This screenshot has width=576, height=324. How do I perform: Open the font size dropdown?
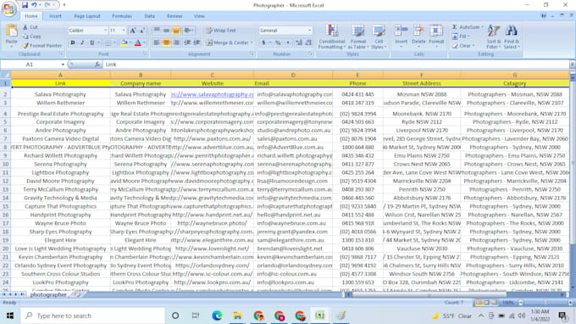point(124,31)
